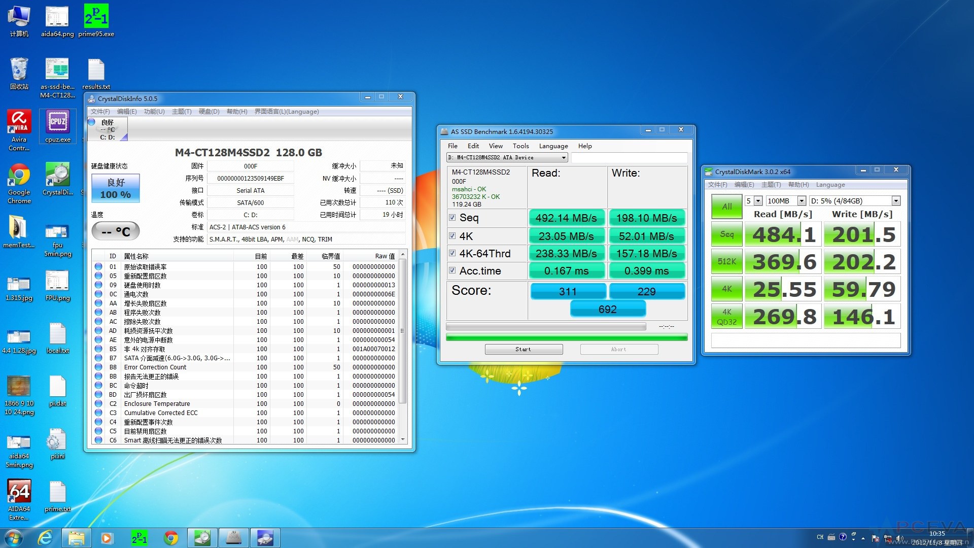The height and width of the screenshot is (548, 974).
Task: Open Windows Media Player taskbar icon
Action: tap(107, 538)
